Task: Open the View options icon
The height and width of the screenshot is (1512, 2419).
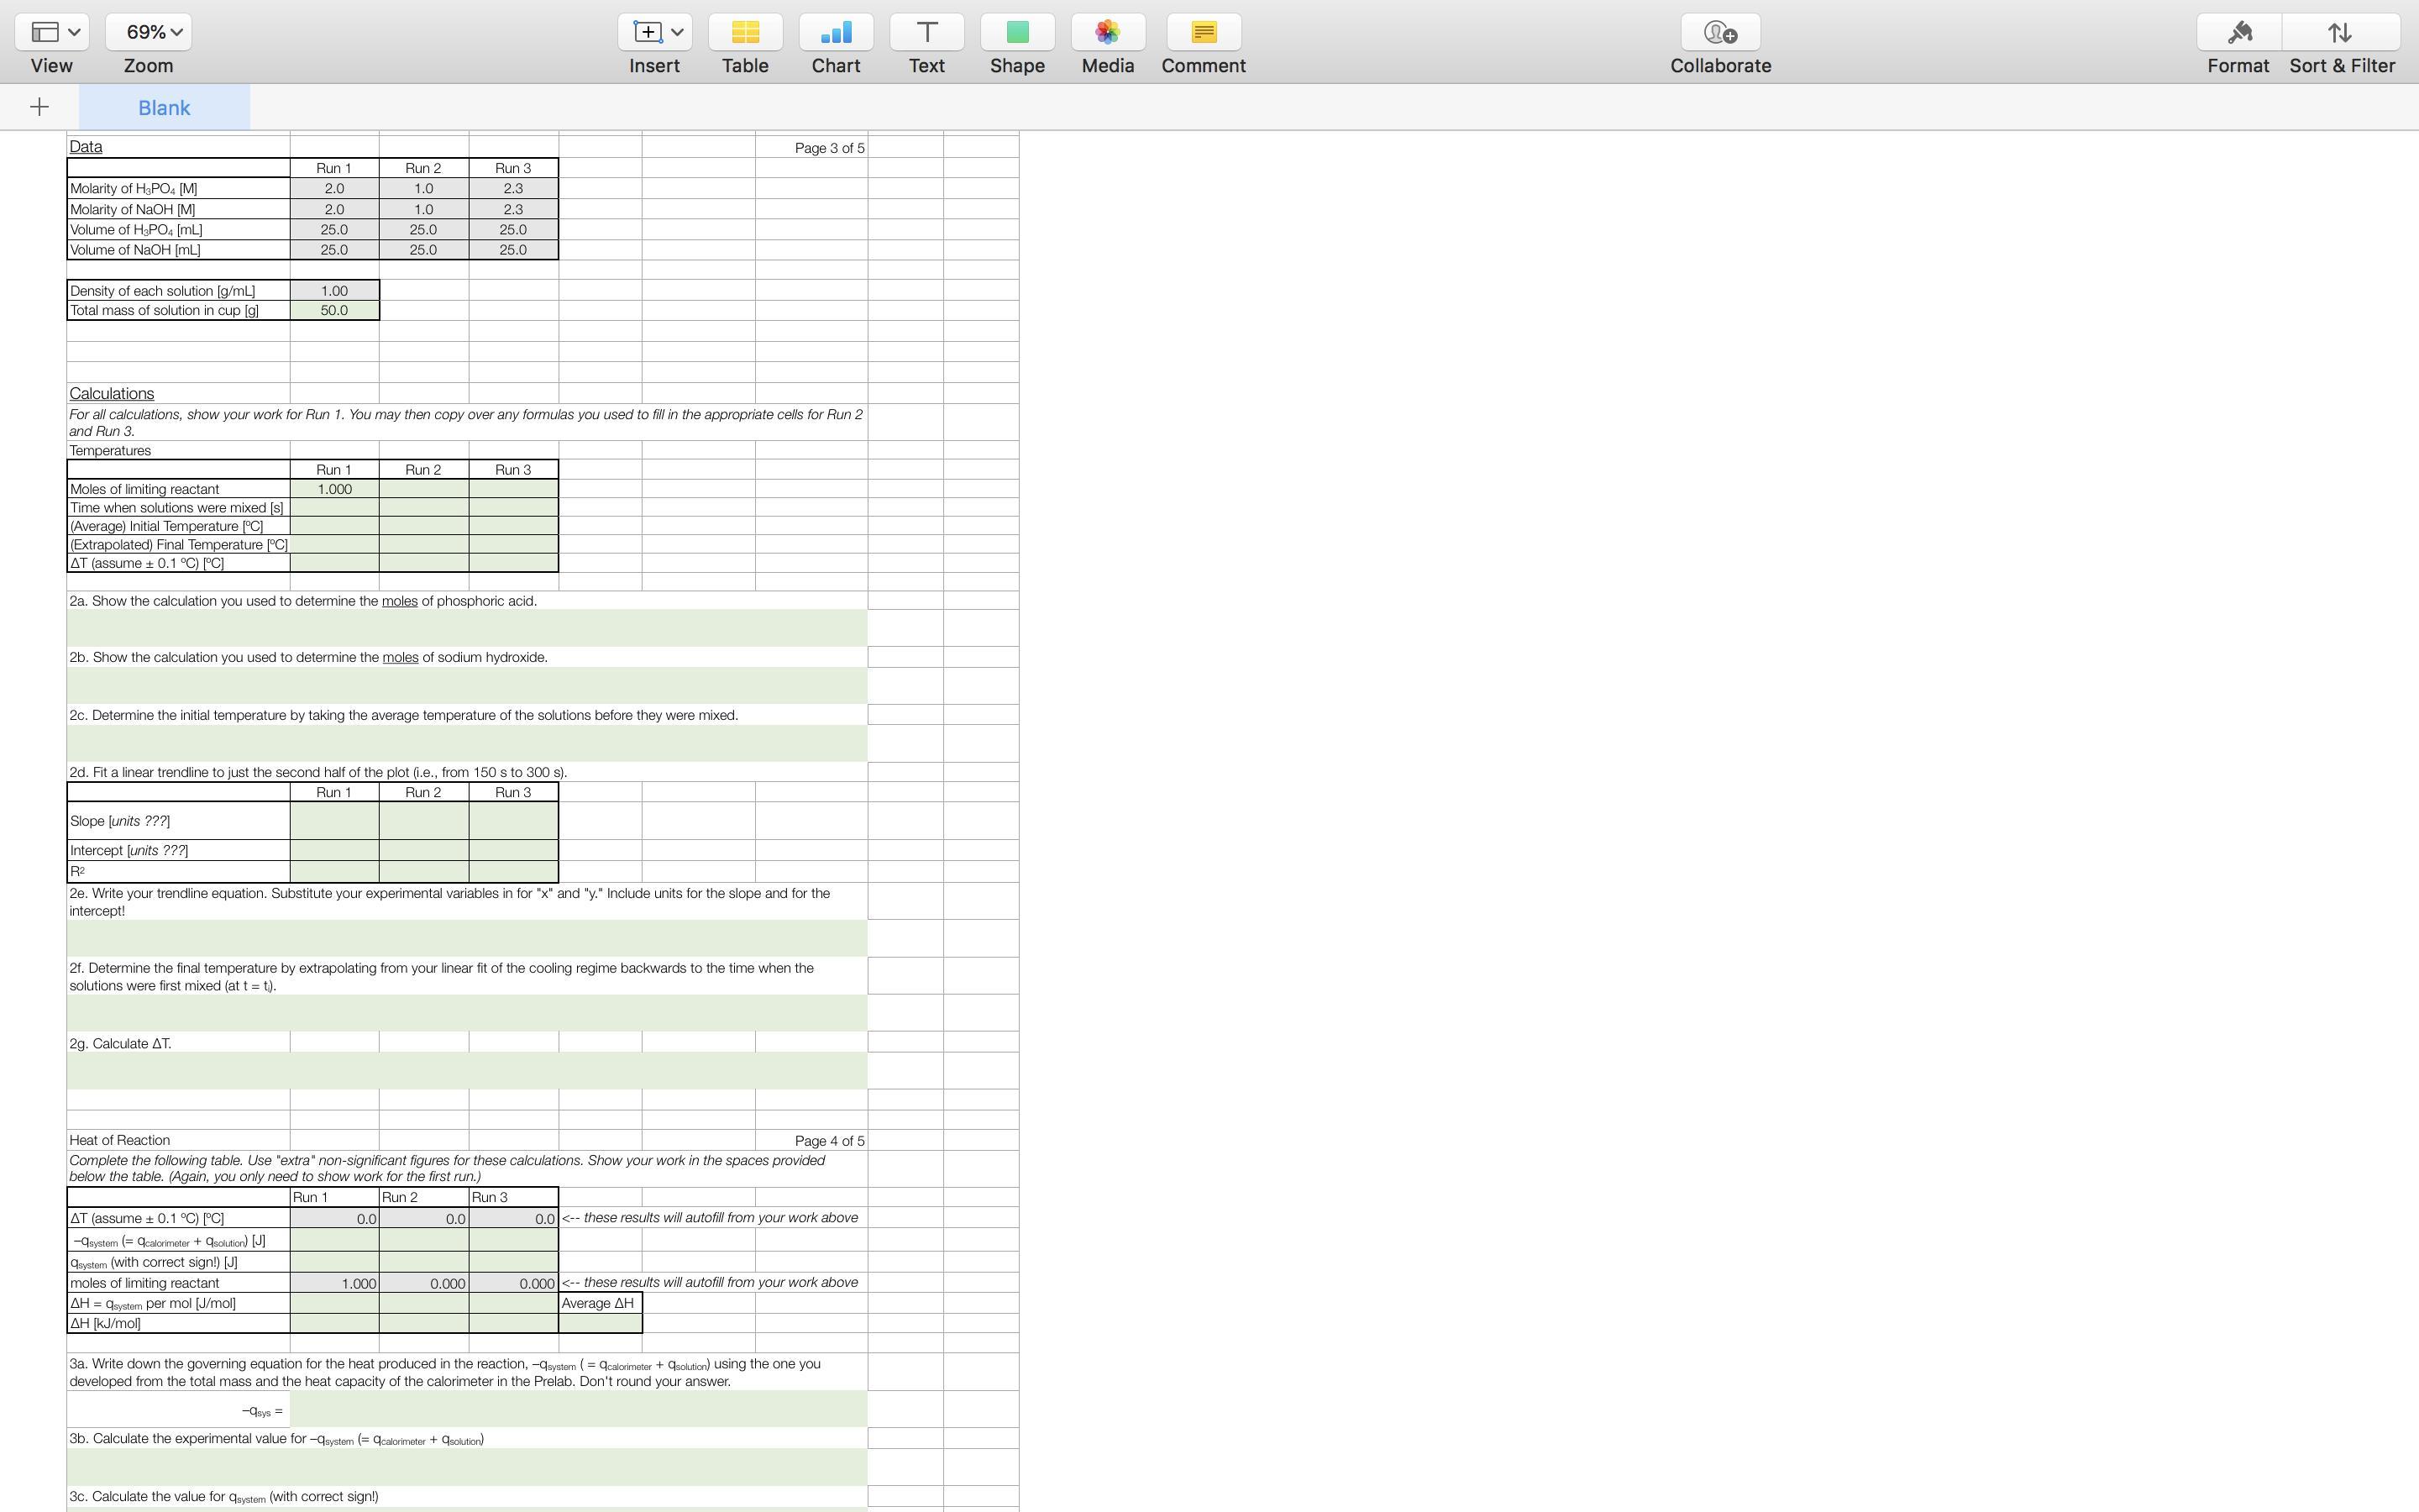Action: (x=45, y=33)
